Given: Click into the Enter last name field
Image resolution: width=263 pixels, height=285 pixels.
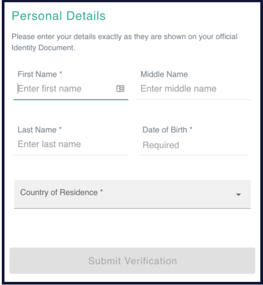Looking at the screenshot, I should (71, 144).
